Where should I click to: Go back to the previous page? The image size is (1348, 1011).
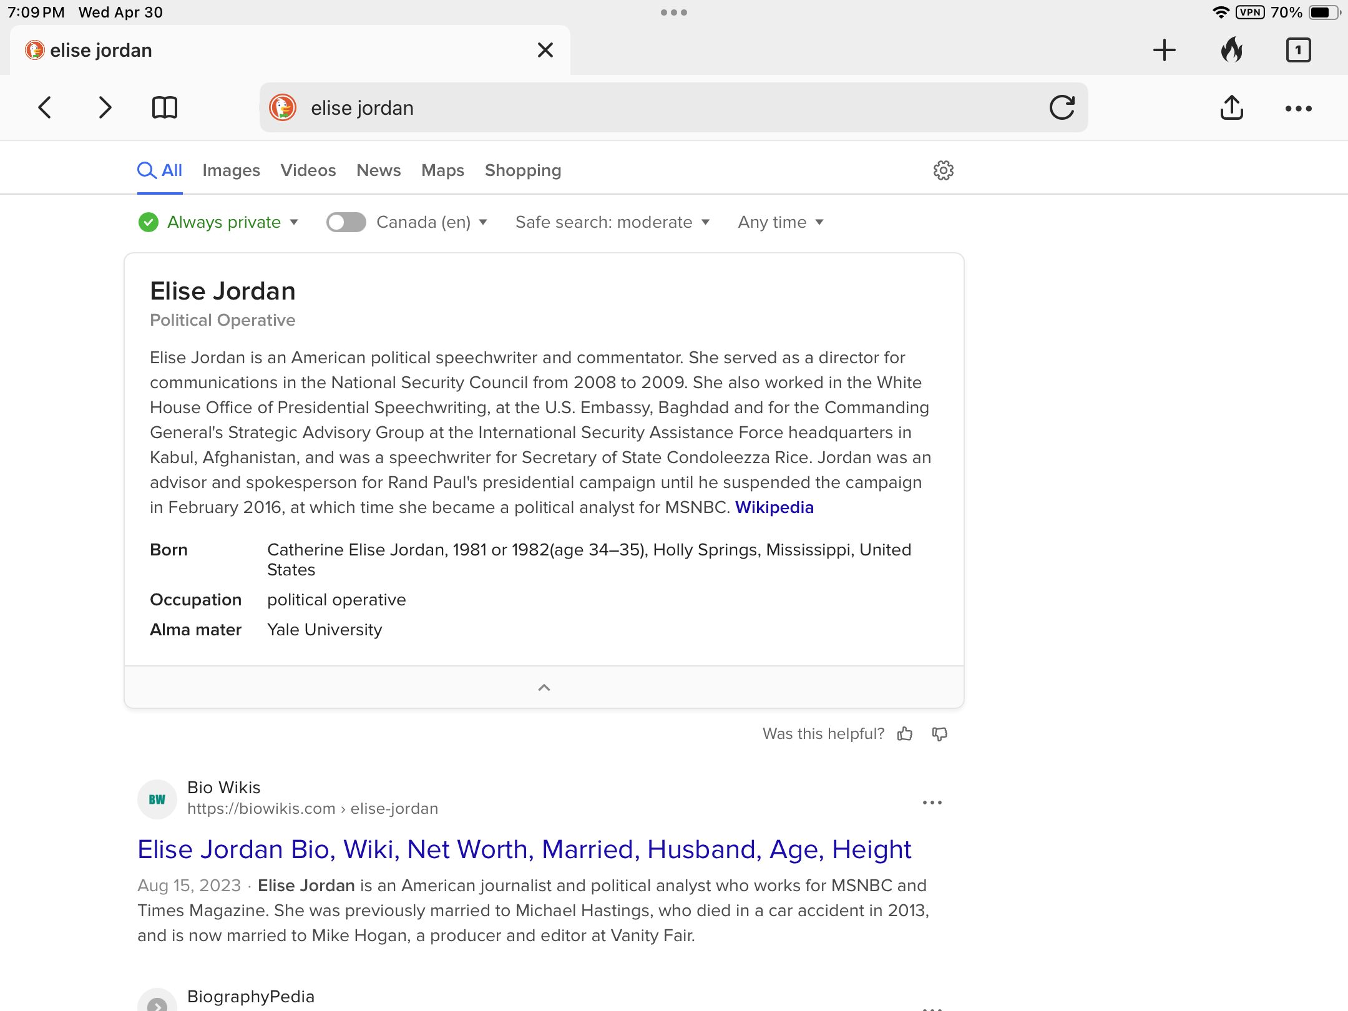[x=44, y=107]
